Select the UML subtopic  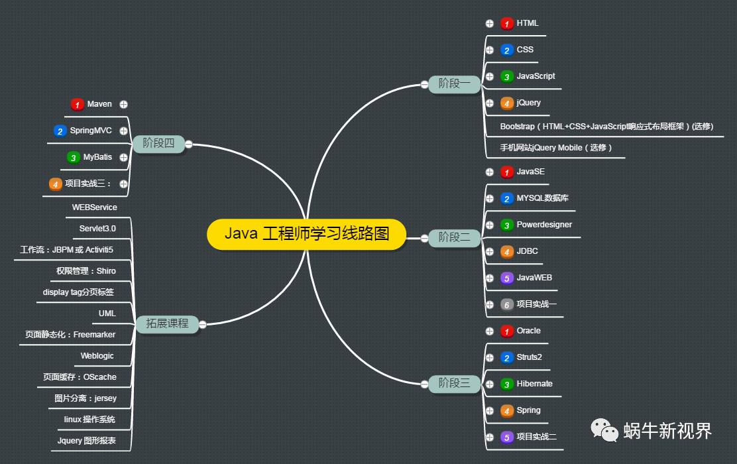tap(107, 313)
